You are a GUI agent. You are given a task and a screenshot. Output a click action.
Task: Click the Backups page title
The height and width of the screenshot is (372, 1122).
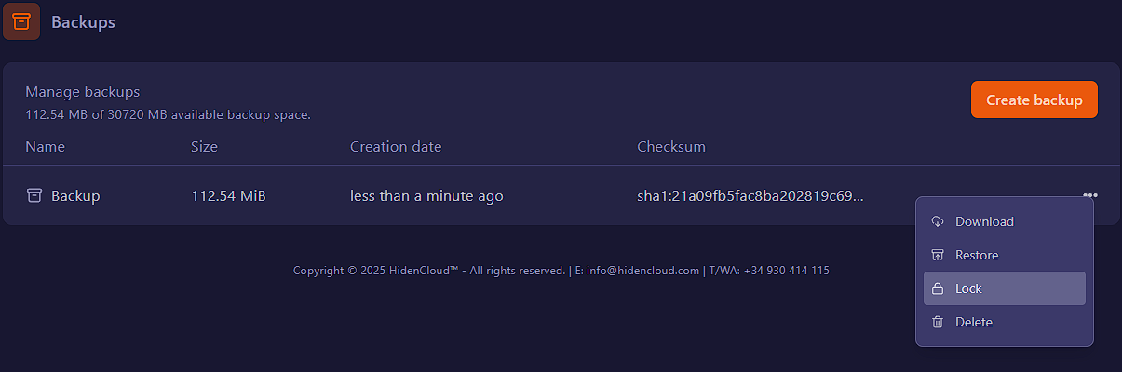tap(83, 21)
